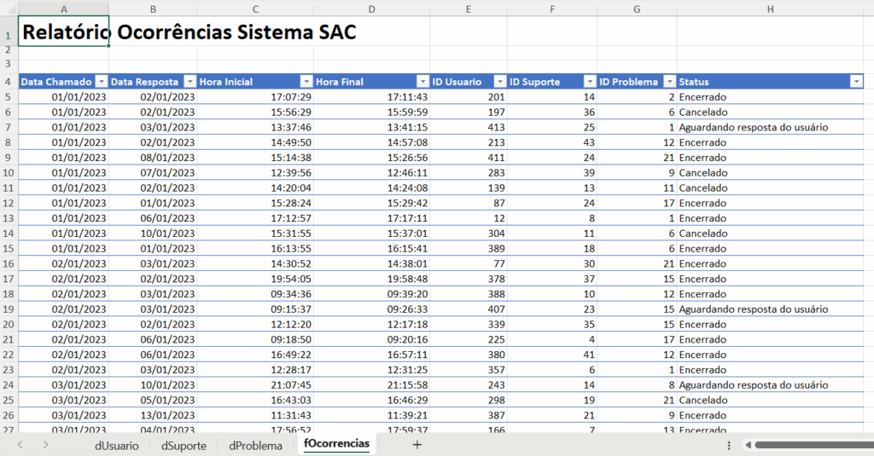874x456 pixels.
Task: Click Hora Final value 21:15:58
Action: click(407, 385)
